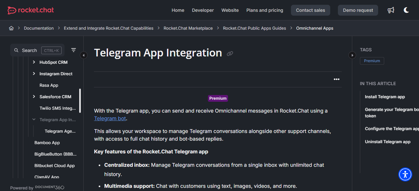Open Rasa App in the sidebar
Viewport: 419px width, 191px height.
point(49,85)
